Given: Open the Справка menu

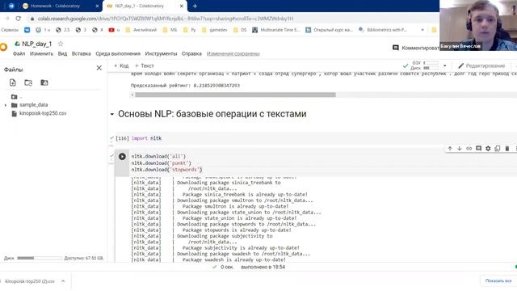Looking at the screenshot, I should 191,53.
